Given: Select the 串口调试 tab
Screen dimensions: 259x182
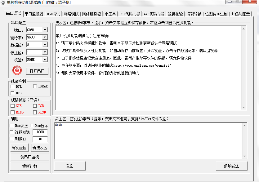Looking at the screenshot, I should click(14, 14).
